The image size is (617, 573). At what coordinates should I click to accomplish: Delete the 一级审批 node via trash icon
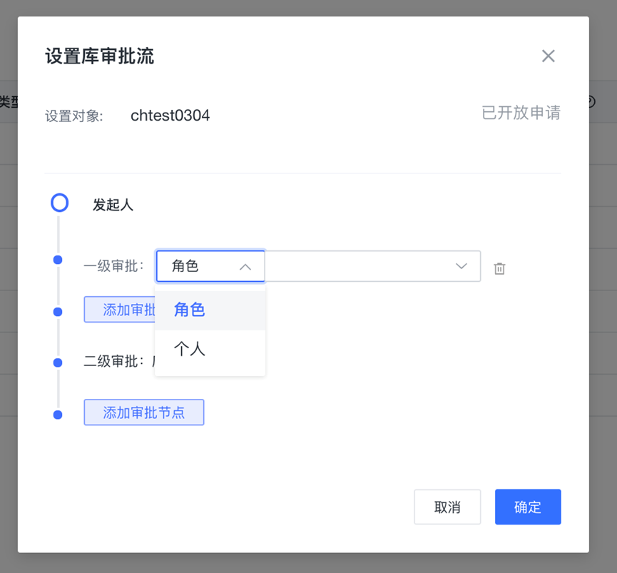[499, 268]
